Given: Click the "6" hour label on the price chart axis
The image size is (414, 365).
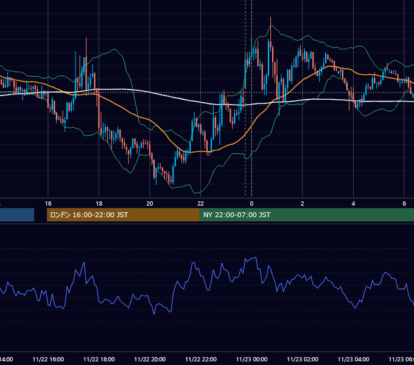Looking at the screenshot, I should pos(404,204).
